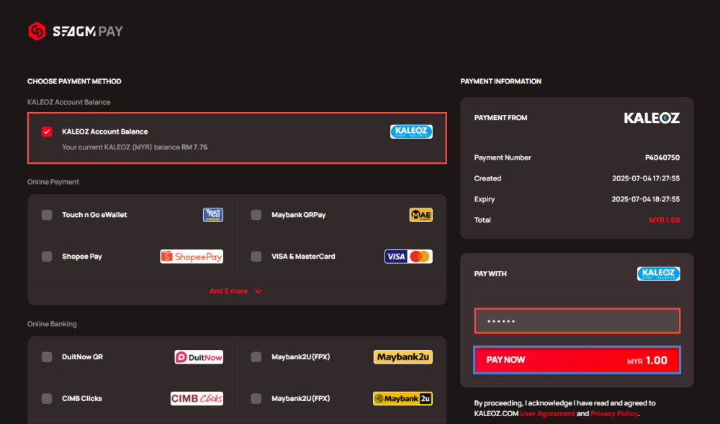Click the Maybank2u logo in the DuitNow QR row
720x424 pixels.
click(x=402, y=357)
